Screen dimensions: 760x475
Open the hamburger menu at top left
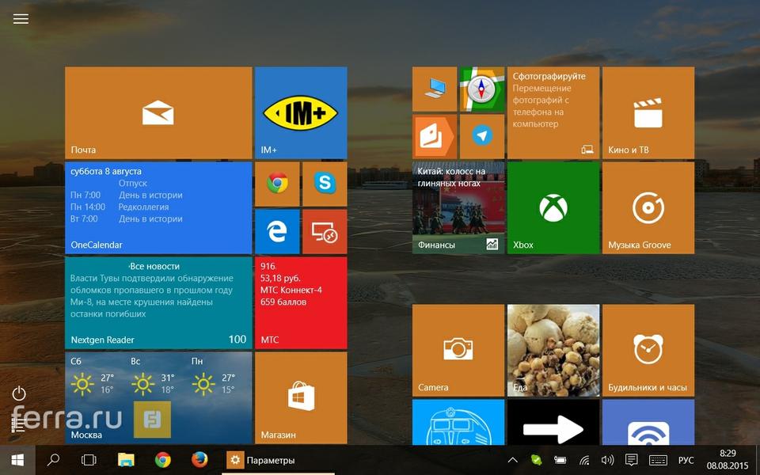click(x=21, y=19)
